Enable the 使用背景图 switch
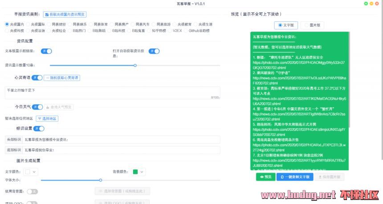Screen dimensions: 383x204 tap(32, 192)
